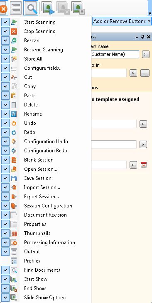Click the Save Session floppy disk icon

point(14,178)
